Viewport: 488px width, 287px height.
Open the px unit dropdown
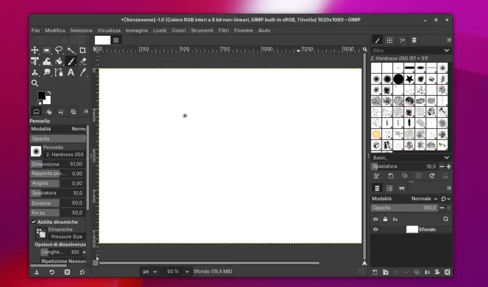[149, 271]
